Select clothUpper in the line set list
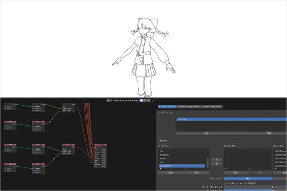This screenshot has width=287, height=191. (x=182, y=166)
